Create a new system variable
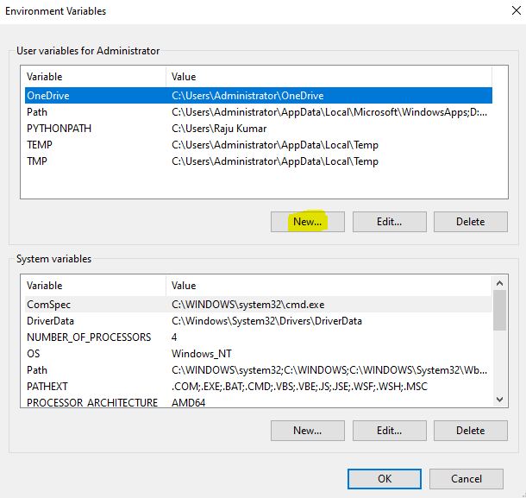Viewport: 526px width, 498px height. coord(307,430)
